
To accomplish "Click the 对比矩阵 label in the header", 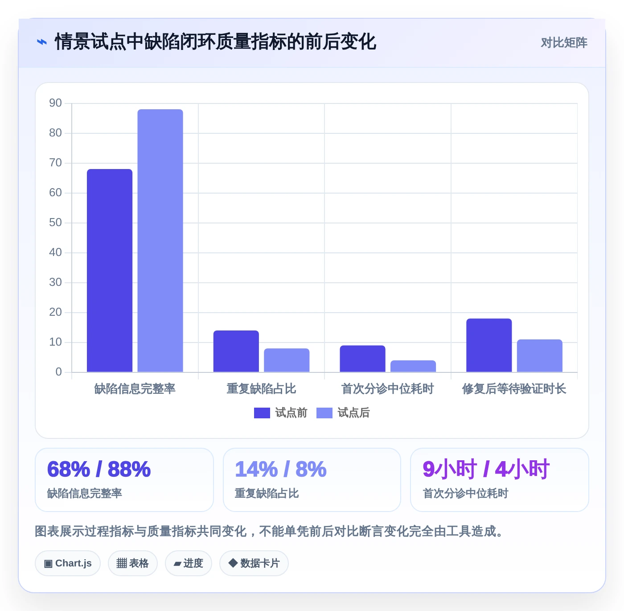I will pyautogui.click(x=564, y=43).
